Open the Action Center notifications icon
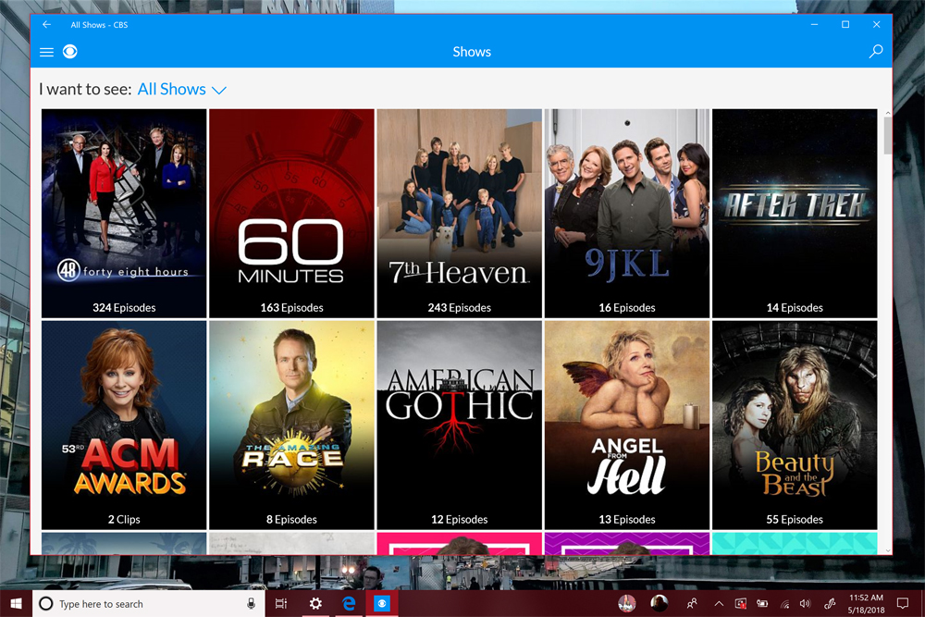The height and width of the screenshot is (617, 925). click(903, 603)
